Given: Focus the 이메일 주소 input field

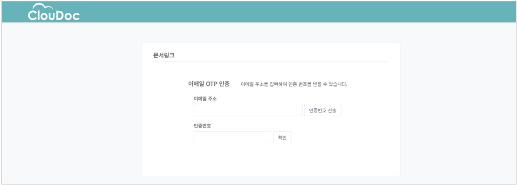Looking at the screenshot, I should click(x=248, y=110).
